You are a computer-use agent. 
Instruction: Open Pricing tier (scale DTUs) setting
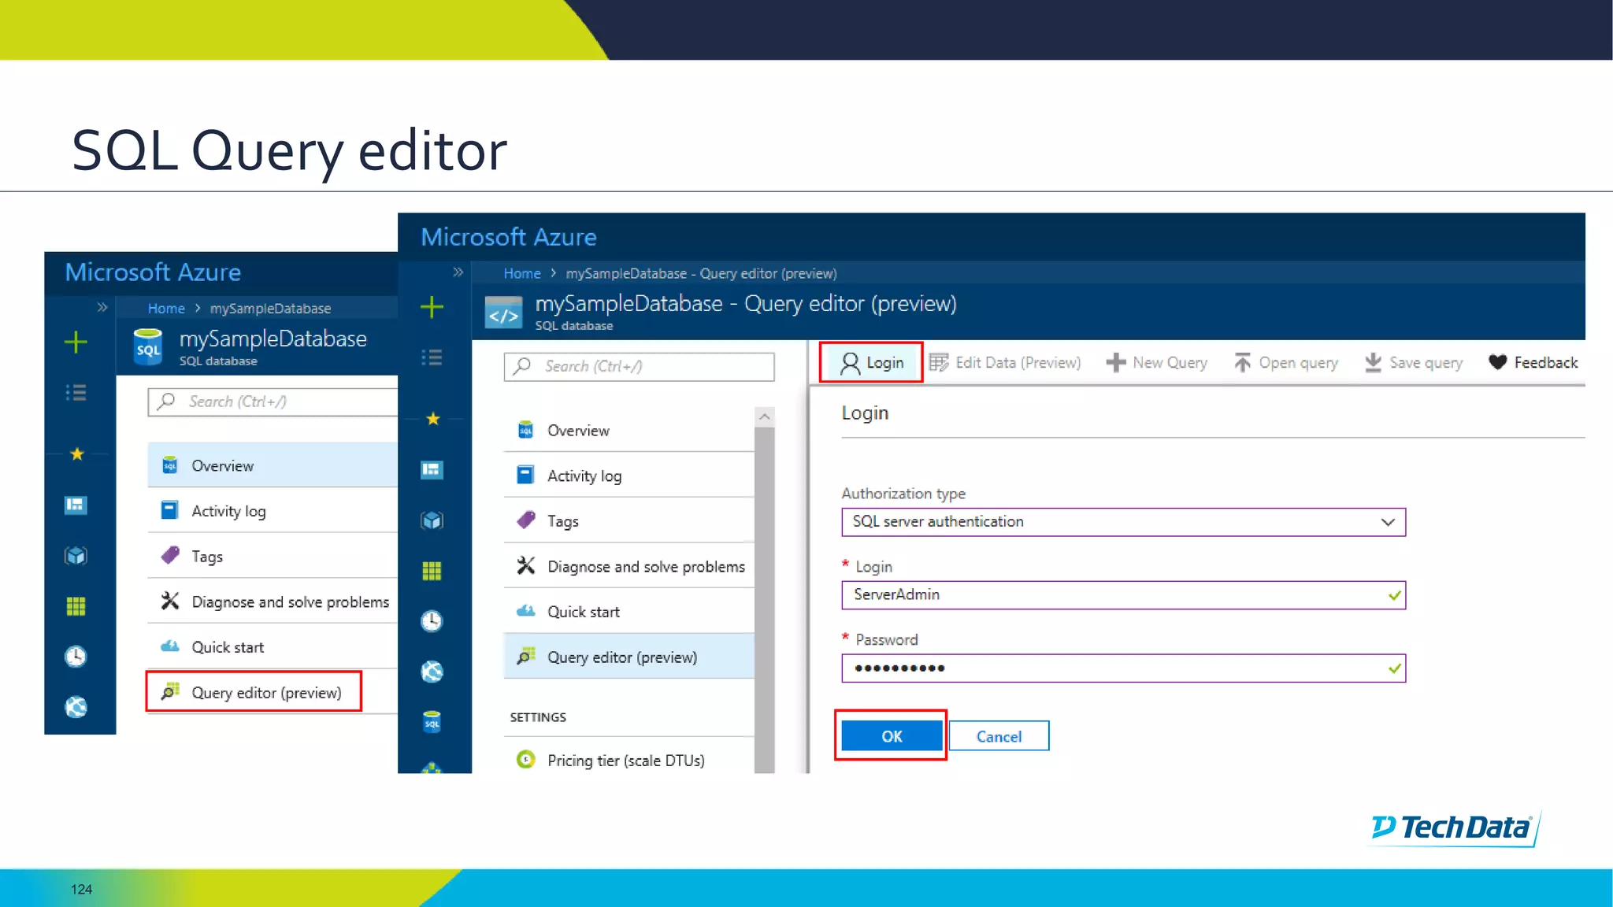point(629,760)
